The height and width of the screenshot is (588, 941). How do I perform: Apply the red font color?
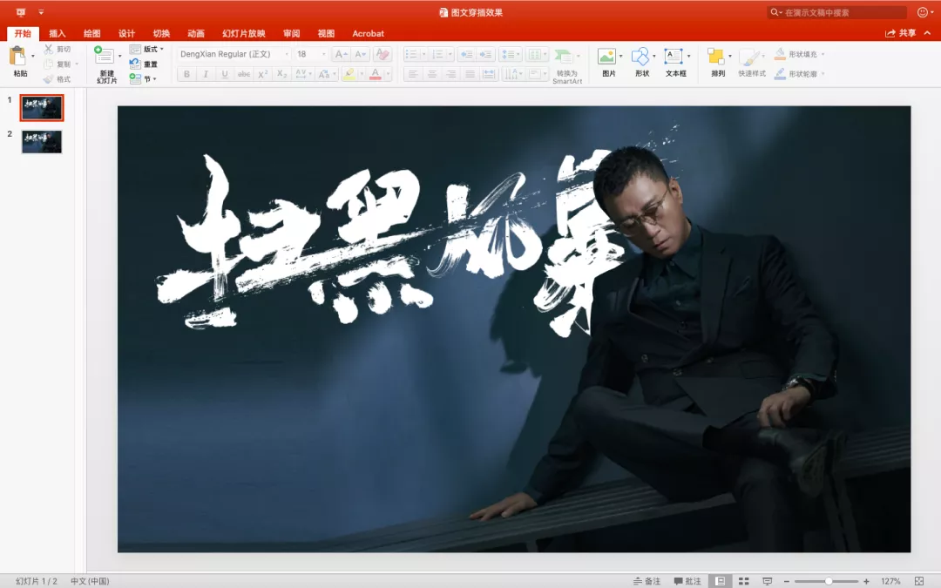pos(376,74)
